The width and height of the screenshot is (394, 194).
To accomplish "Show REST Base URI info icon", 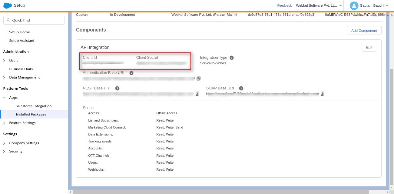I will 118,89.
